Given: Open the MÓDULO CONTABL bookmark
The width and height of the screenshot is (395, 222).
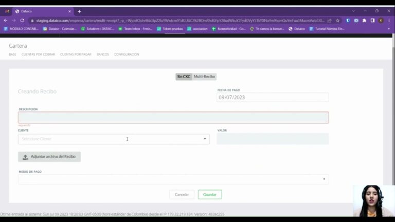Looking at the screenshot, I should click(x=21, y=29).
